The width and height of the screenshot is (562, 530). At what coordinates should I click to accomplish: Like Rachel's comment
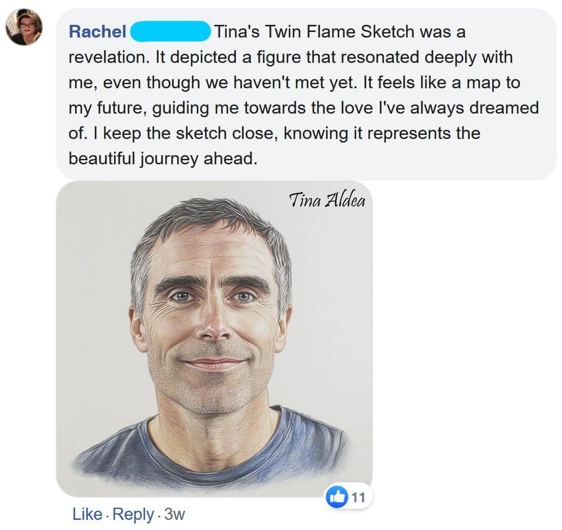point(87,514)
